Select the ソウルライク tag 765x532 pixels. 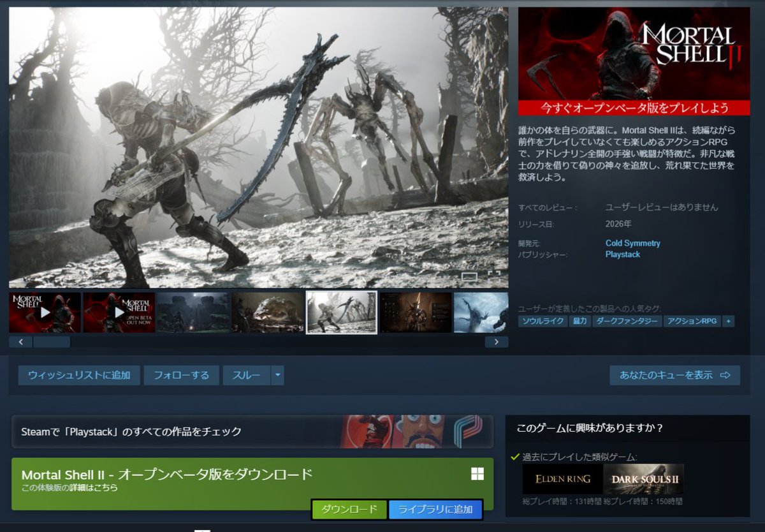(x=543, y=321)
